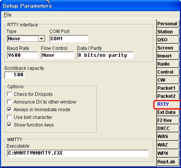Switch to the Control tab

(x=168, y=72)
